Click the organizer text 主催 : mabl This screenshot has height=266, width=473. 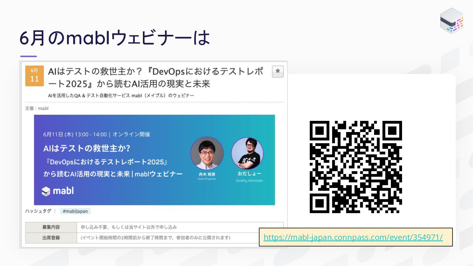(x=37, y=108)
